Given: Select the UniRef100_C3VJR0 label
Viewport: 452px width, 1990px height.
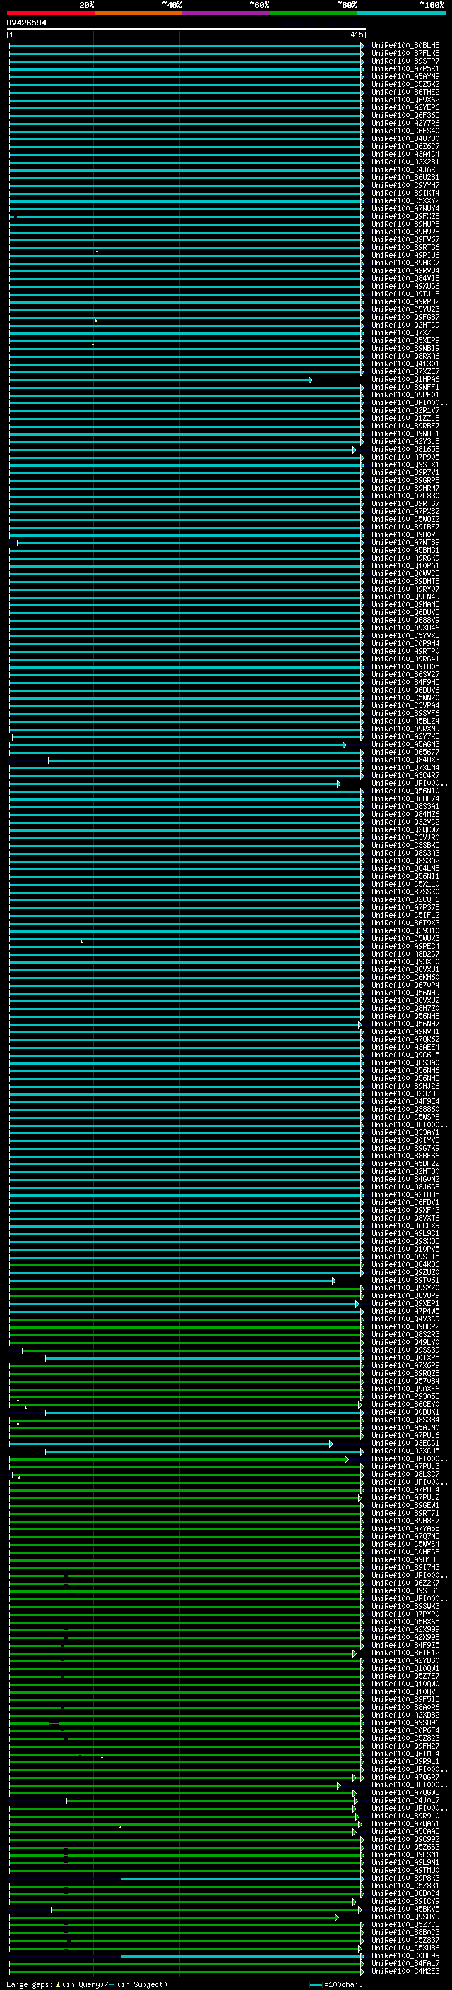Looking at the screenshot, I should tap(405, 837).
